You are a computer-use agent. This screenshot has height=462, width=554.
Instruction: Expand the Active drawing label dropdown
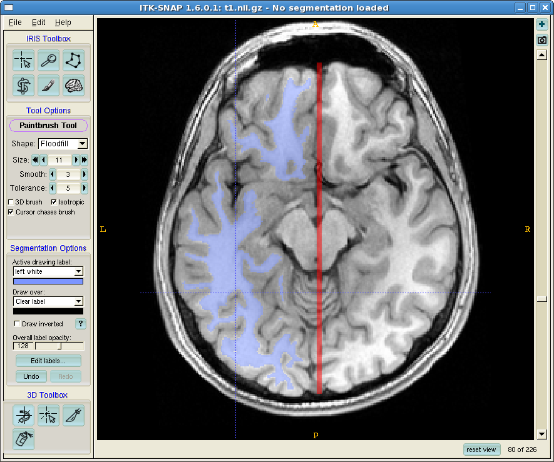coord(48,272)
